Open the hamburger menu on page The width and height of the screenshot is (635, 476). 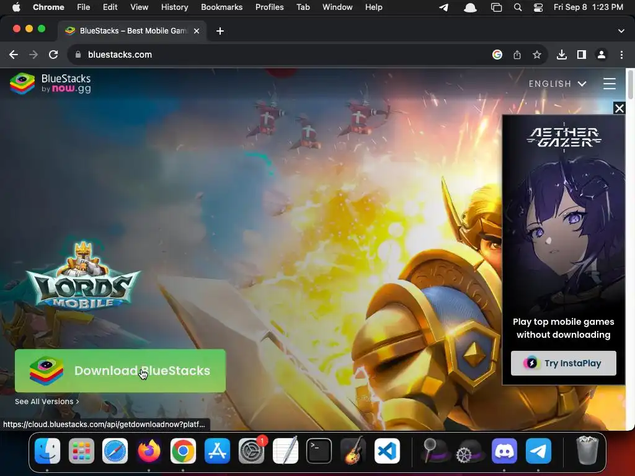click(x=610, y=84)
